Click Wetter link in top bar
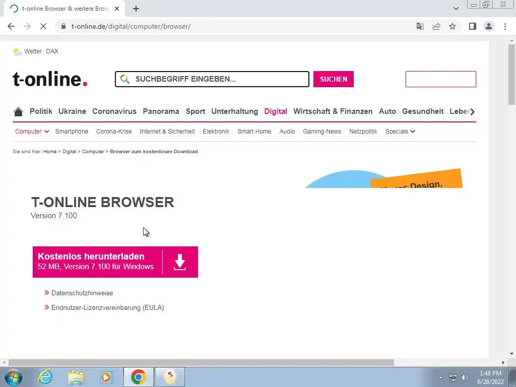This screenshot has width=516, height=387. [33, 51]
